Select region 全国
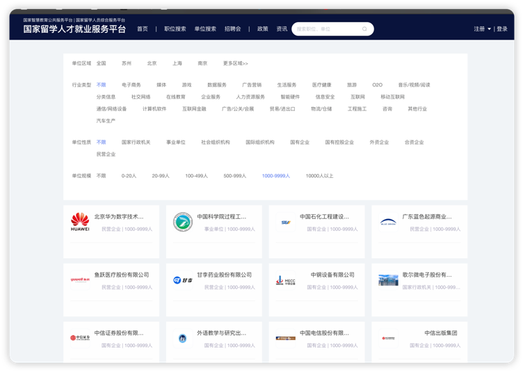Viewport: 523px width, 372px height. pyautogui.click(x=101, y=63)
